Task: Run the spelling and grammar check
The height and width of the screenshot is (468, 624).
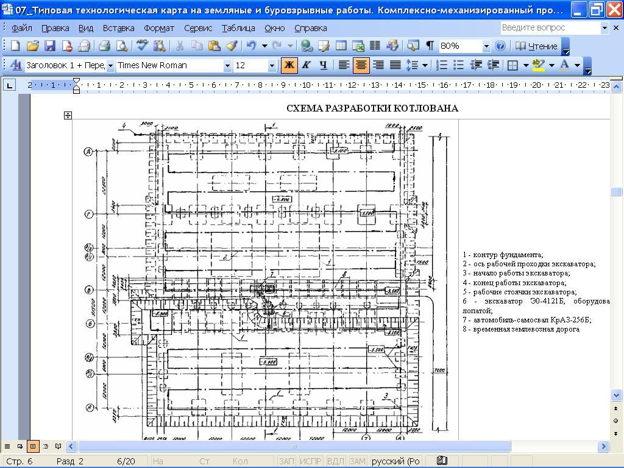Action: [x=142, y=46]
